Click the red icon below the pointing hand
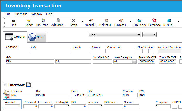 [7, 97]
